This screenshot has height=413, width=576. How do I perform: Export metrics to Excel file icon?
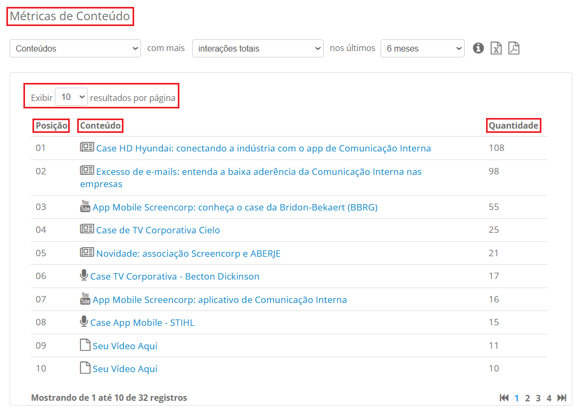tap(496, 48)
